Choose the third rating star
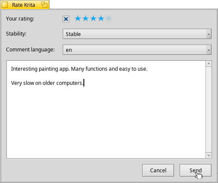The image size is (218, 183). click(x=93, y=18)
